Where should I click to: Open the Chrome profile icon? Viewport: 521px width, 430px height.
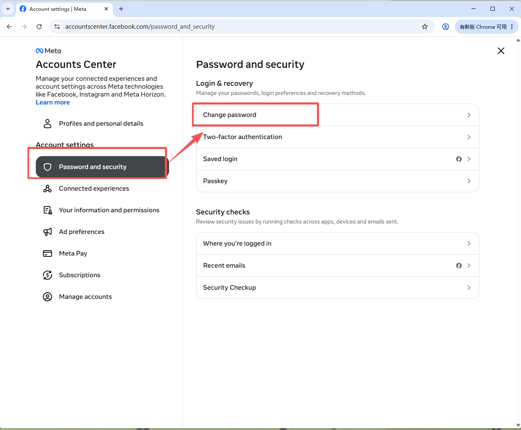point(446,27)
